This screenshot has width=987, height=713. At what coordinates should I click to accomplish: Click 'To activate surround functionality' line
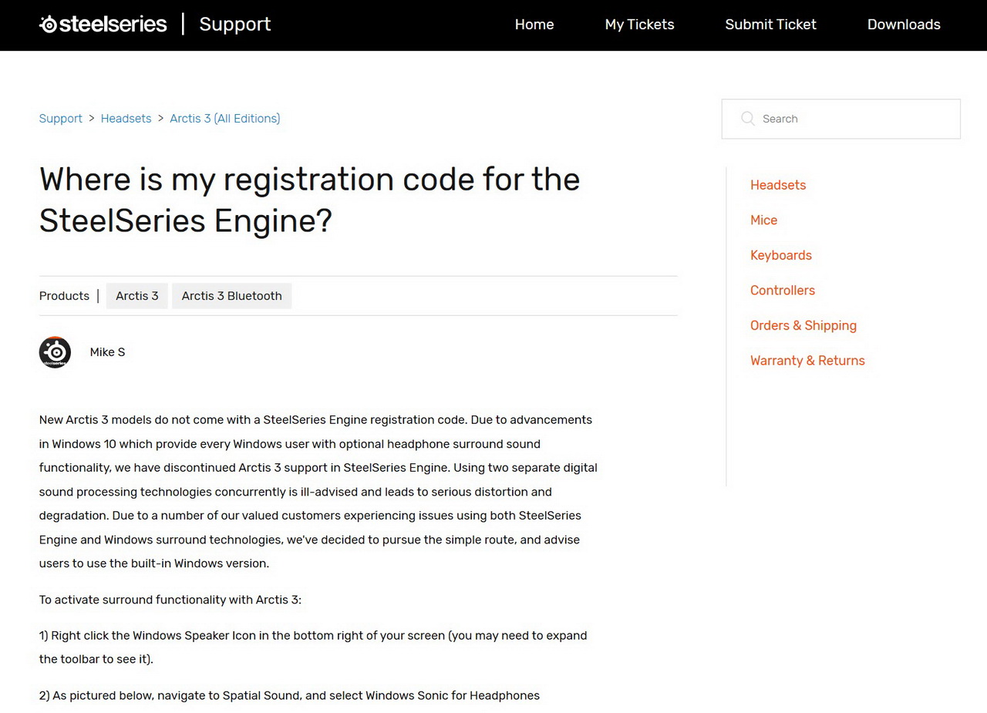[x=170, y=600]
